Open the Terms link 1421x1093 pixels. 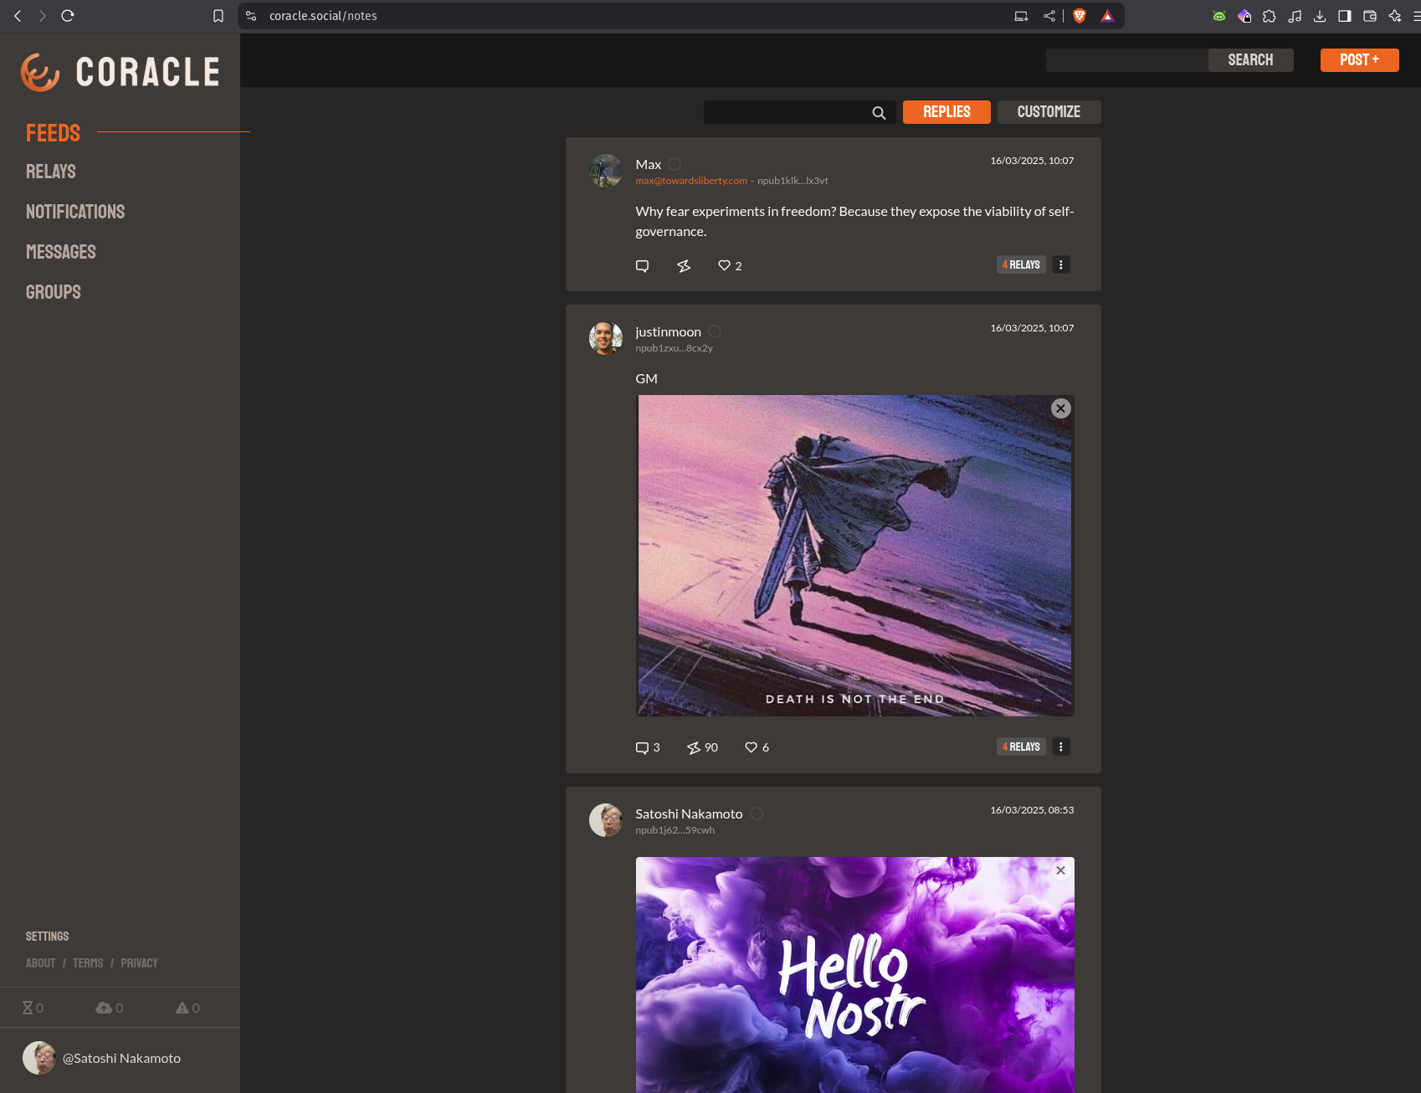(x=88, y=963)
